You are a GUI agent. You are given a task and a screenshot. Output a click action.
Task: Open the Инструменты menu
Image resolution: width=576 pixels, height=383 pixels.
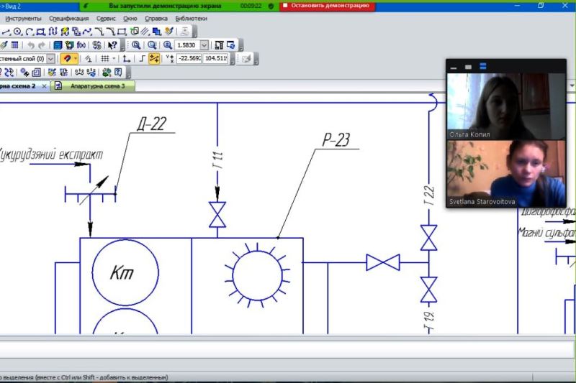(24, 18)
